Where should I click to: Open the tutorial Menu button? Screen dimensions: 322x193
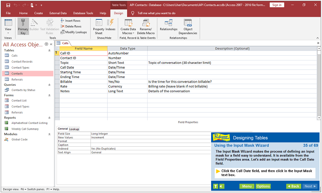coord(247,186)
